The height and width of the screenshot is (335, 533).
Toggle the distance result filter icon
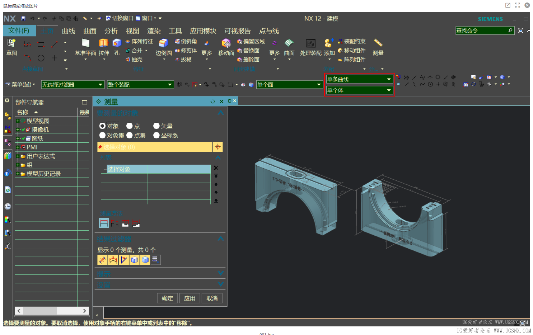tap(102, 260)
